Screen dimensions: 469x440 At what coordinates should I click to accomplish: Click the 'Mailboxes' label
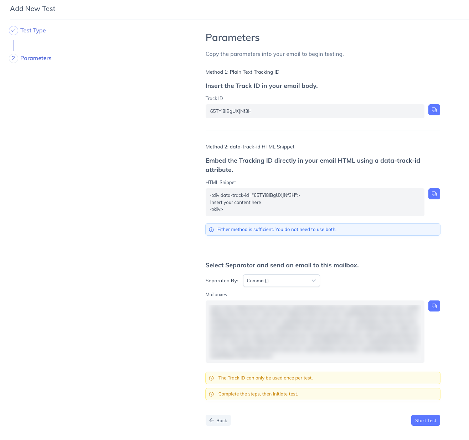(x=216, y=294)
